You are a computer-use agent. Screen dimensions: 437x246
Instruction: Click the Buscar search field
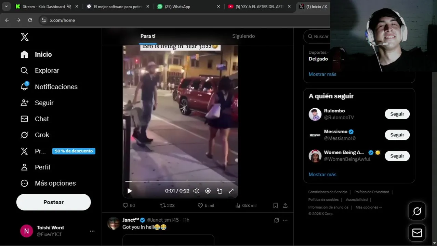pyautogui.click(x=317, y=36)
